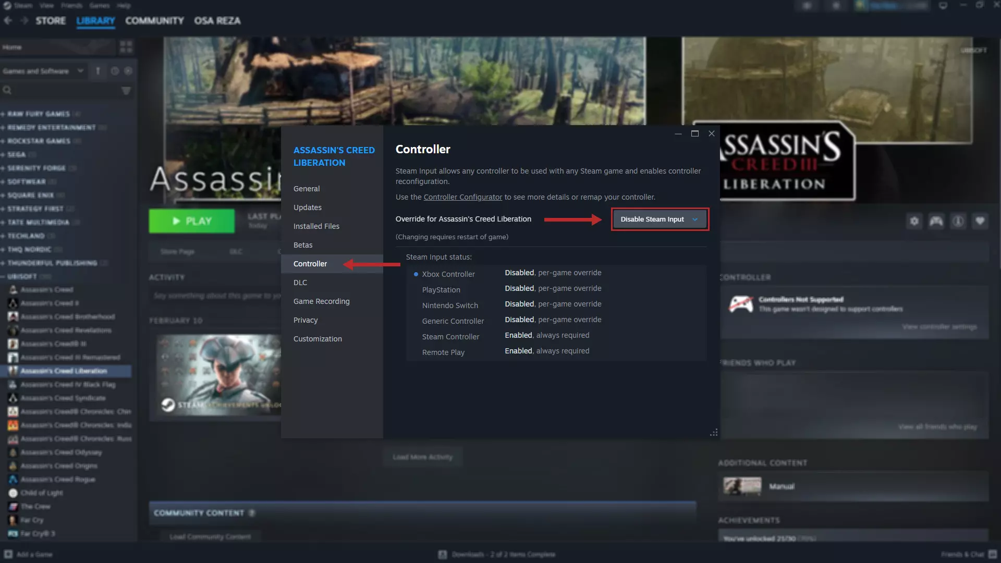This screenshot has width=1001, height=563.
Task: Click the library search magnifier icon
Action: tap(7, 90)
